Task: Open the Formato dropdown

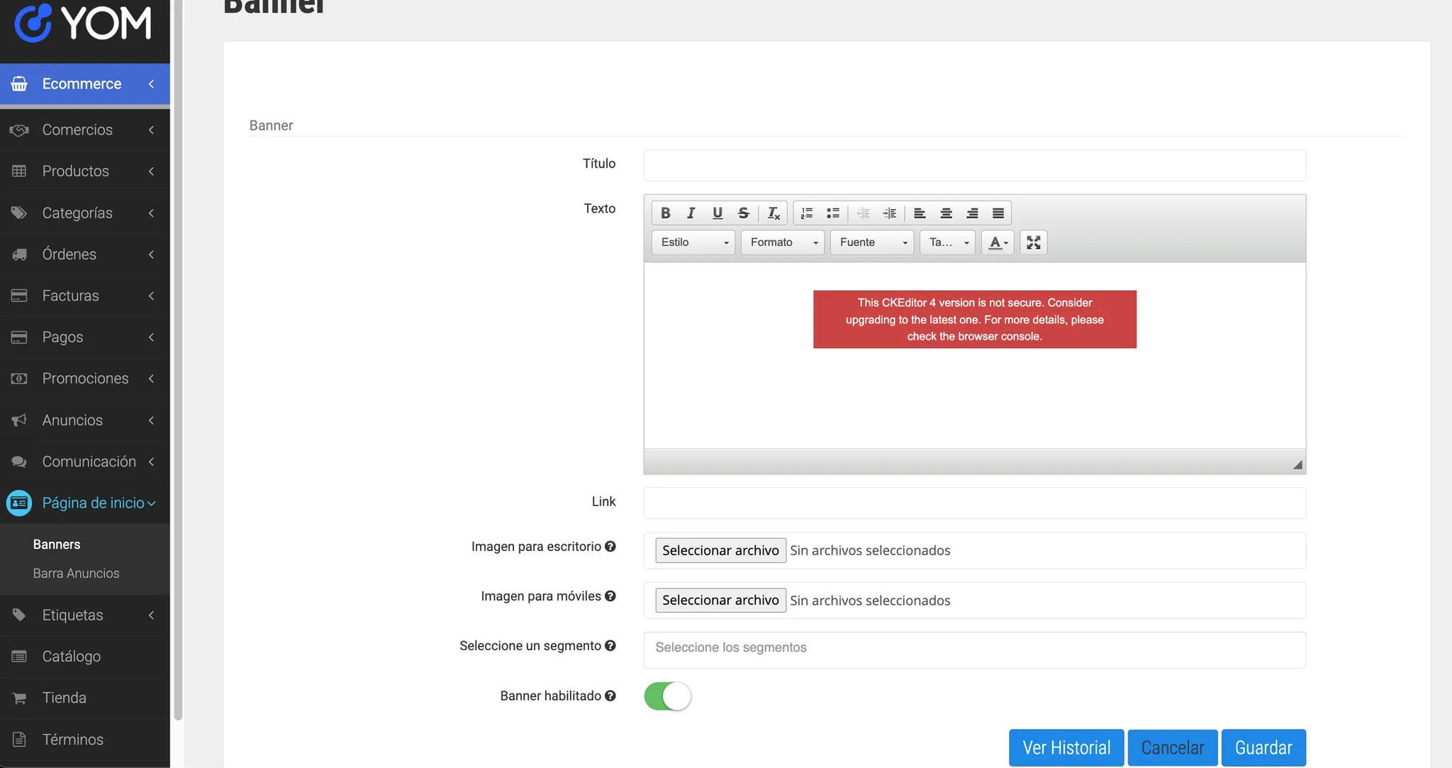Action: (782, 243)
